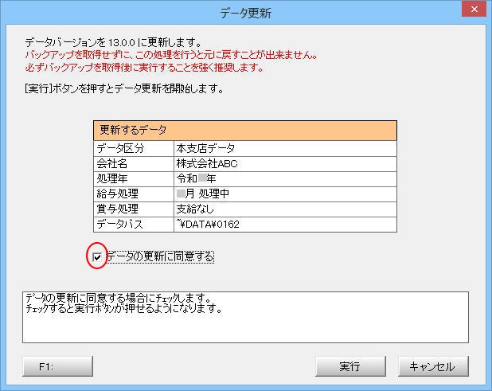
Task: Click the 給与処理 row label
Action: [x=134, y=194]
